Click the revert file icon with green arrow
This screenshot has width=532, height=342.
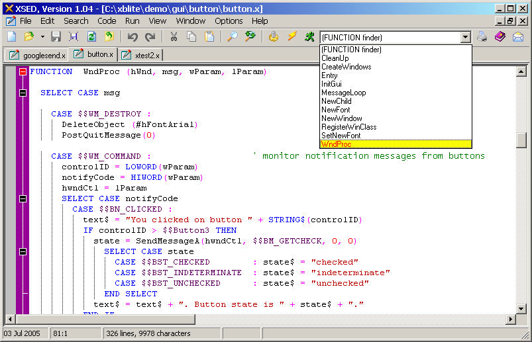(x=109, y=36)
